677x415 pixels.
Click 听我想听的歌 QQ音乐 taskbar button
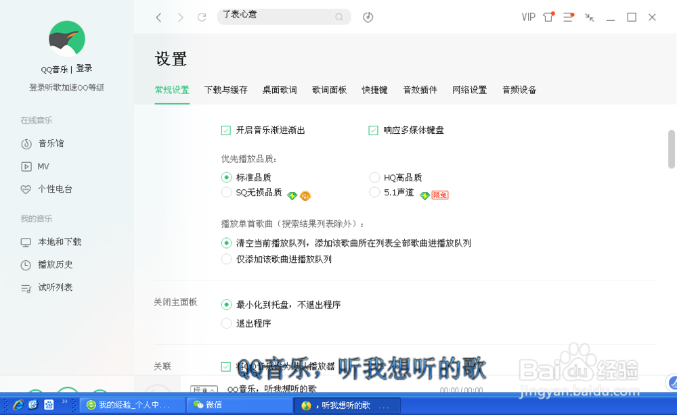click(x=347, y=405)
